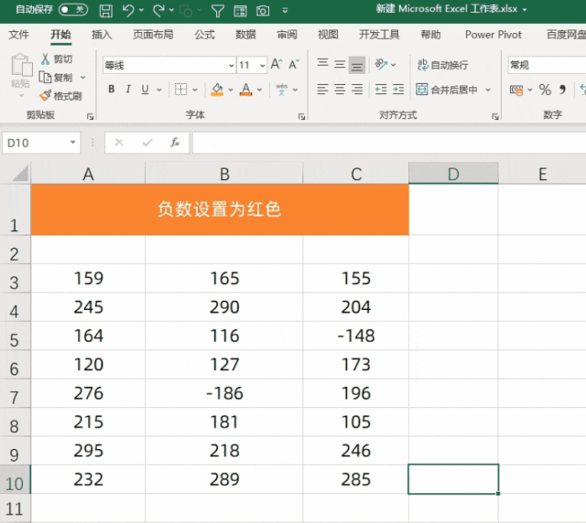The width and height of the screenshot is (586, 523).
Task: Open the 插入 (Insert) tab
Action: point(102,35)
